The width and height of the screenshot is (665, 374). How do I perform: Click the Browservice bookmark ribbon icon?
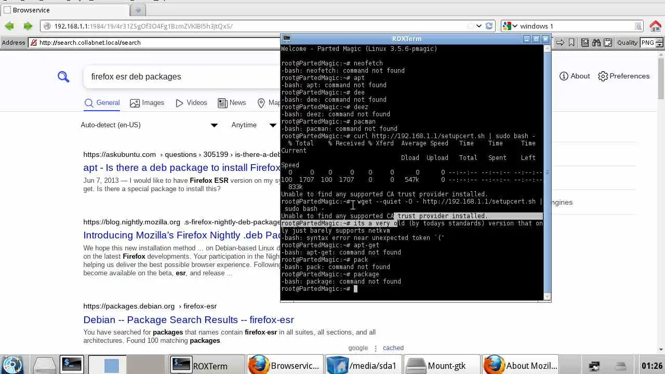click(572, 43)
